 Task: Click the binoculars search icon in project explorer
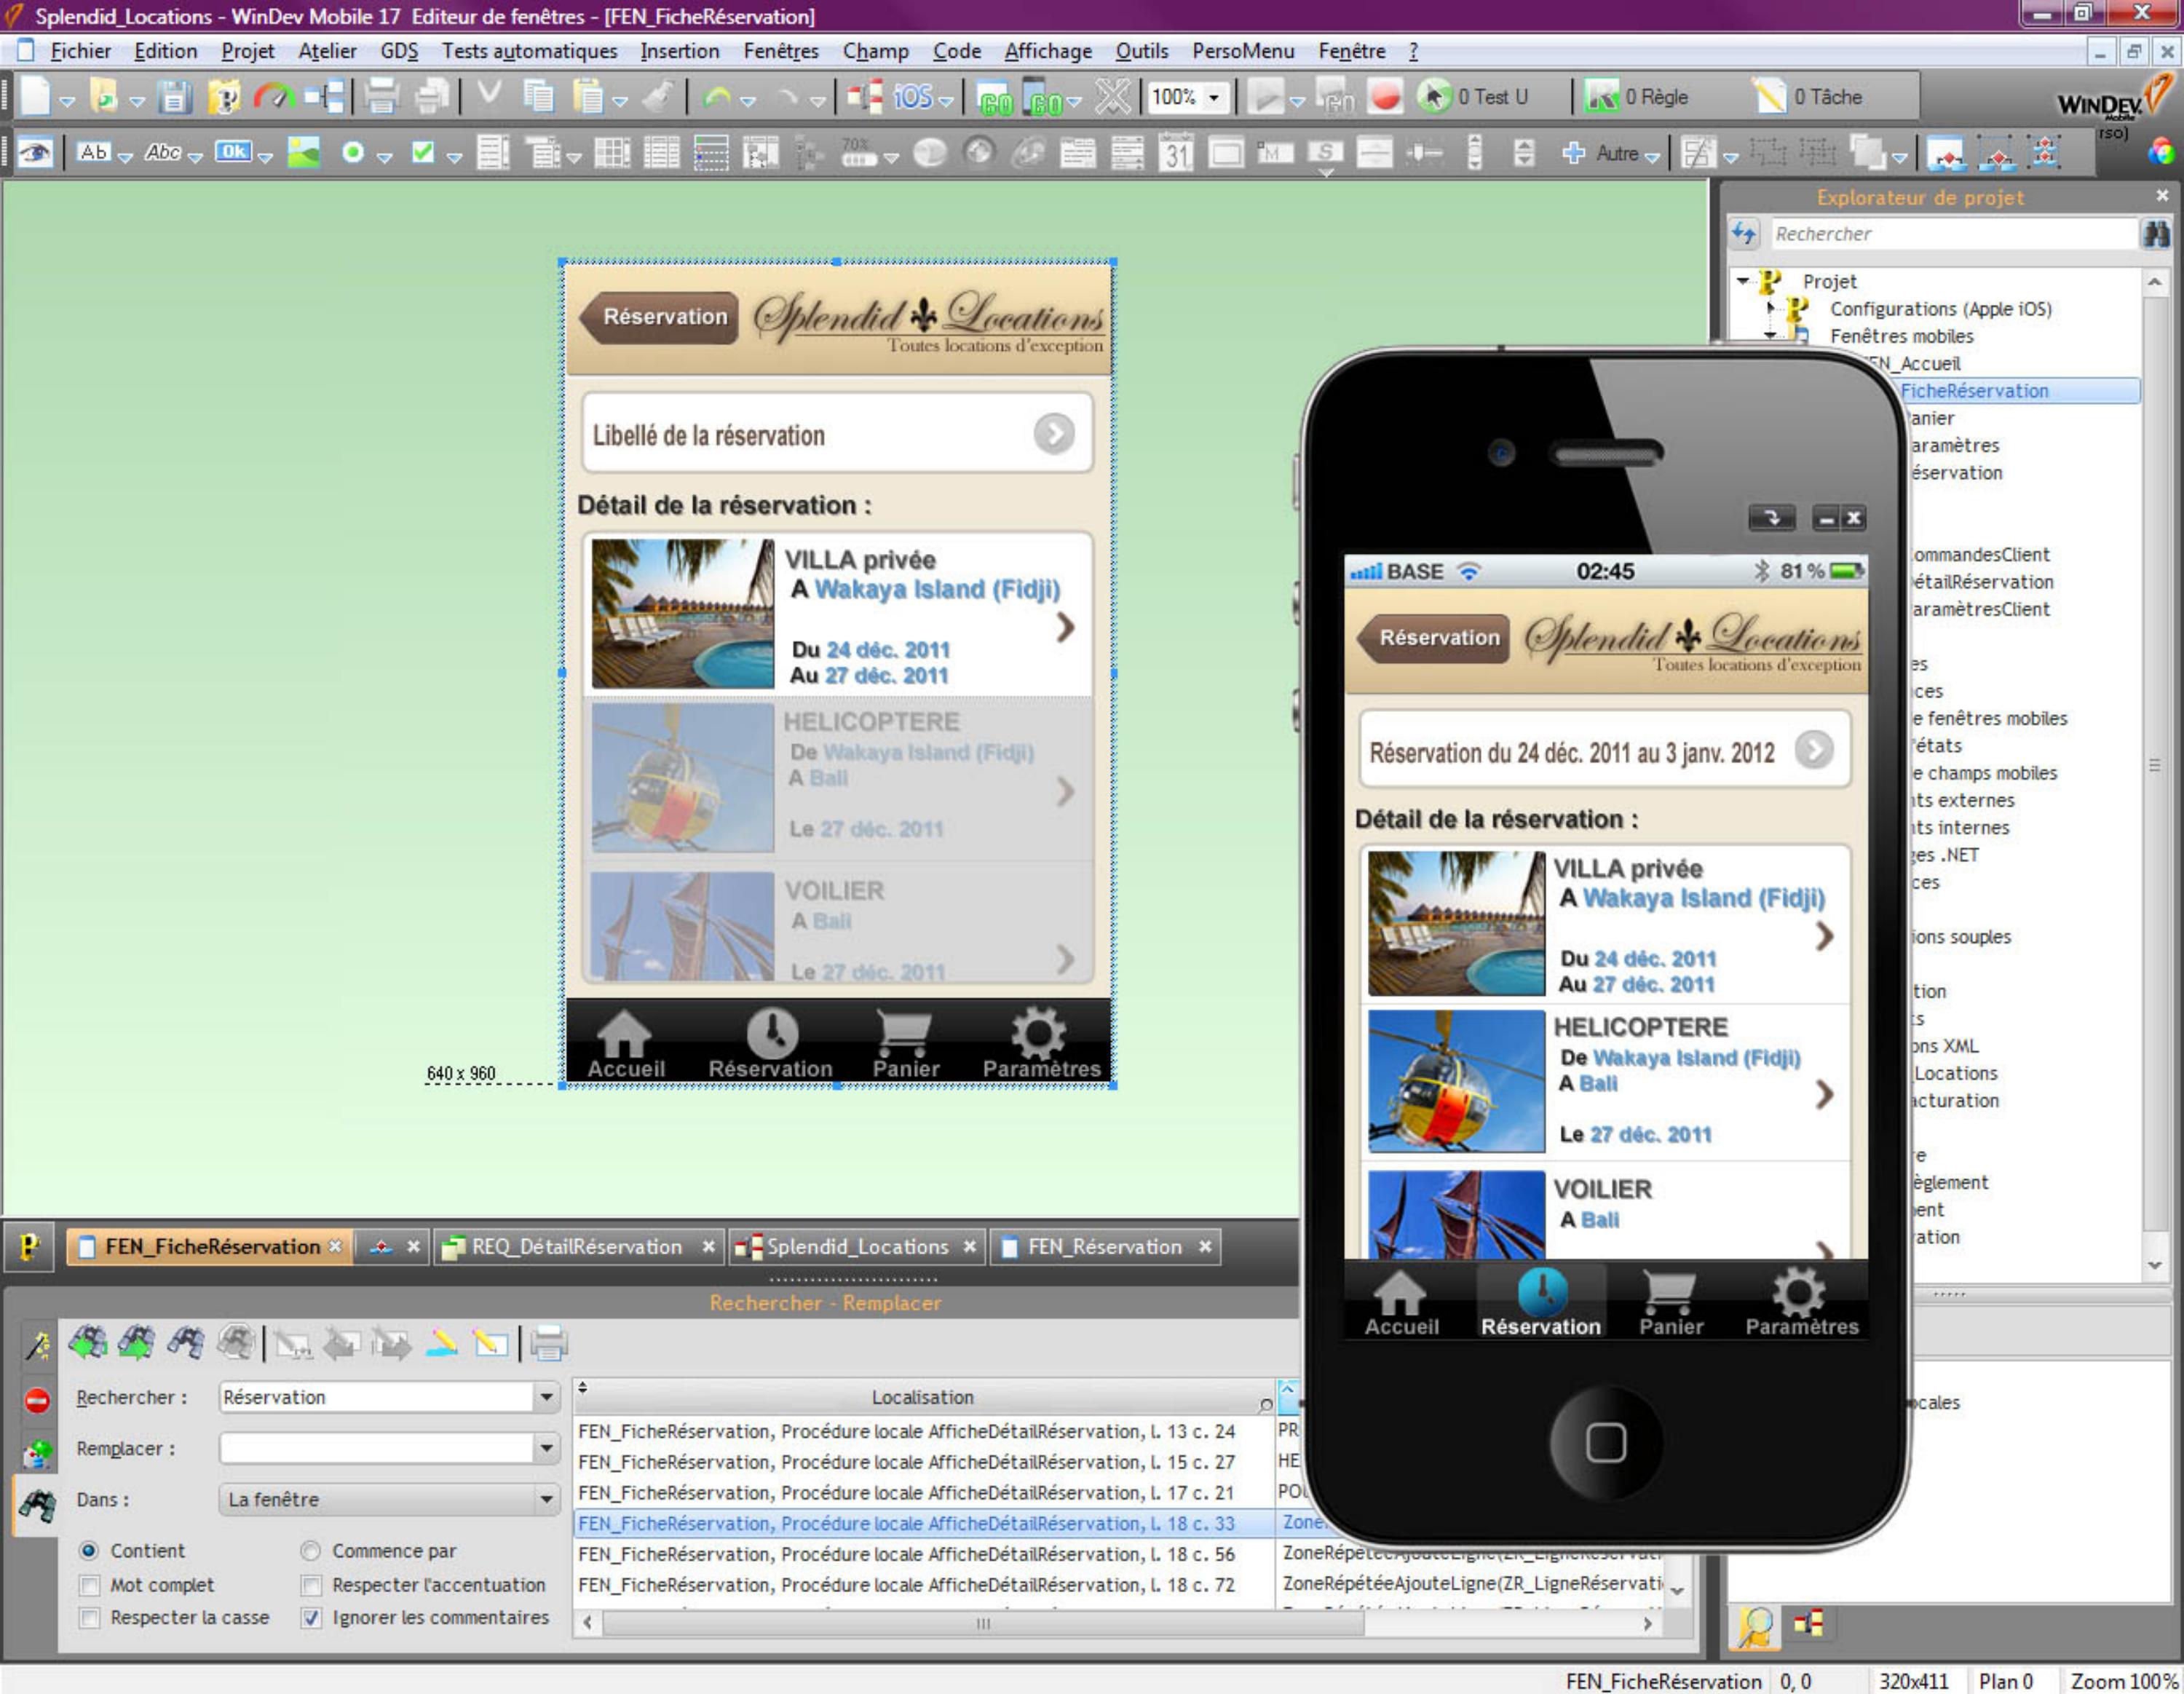pos(2156,234)
